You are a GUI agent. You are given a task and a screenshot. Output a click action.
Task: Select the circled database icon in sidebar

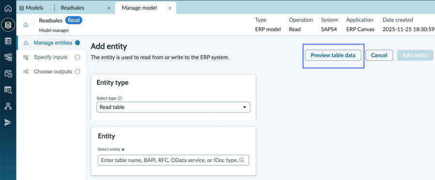pos(8,25)
